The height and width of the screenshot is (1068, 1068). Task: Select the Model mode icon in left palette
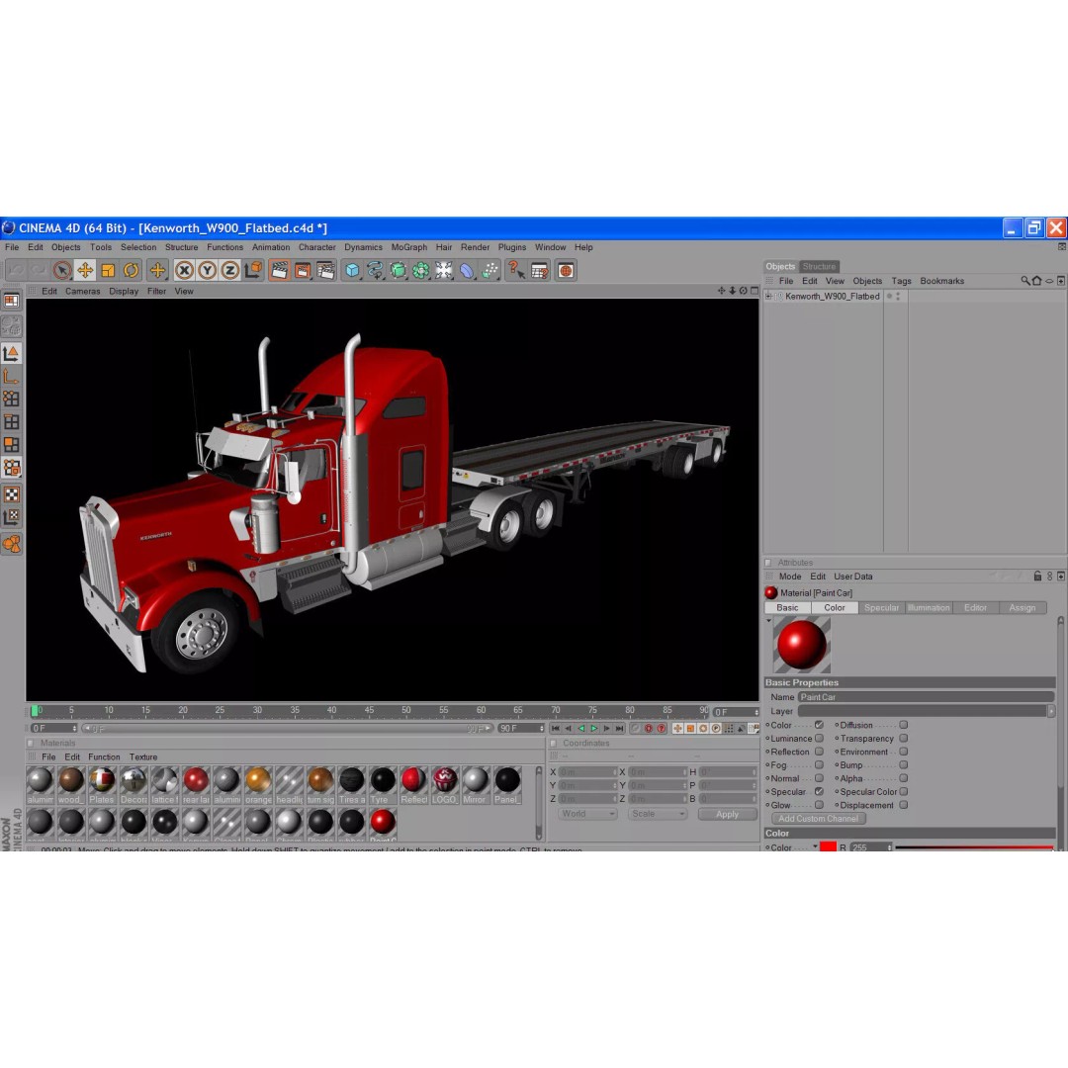click(12, 353)
